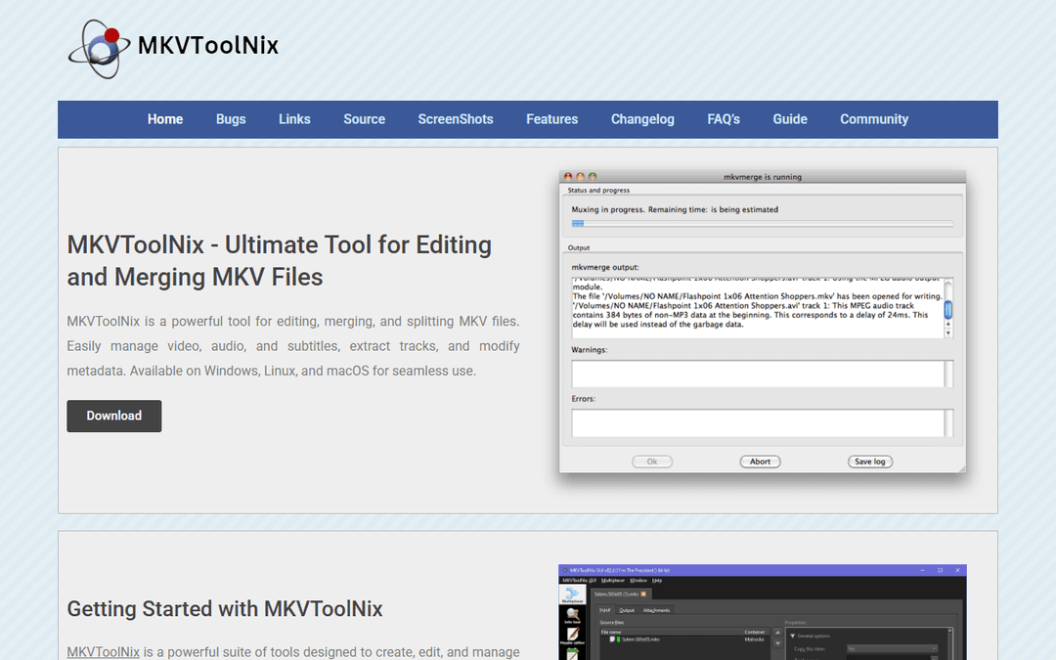This screenshot has height=660, width=1056.
Task: Click the Download button
Action: (113, 417)
